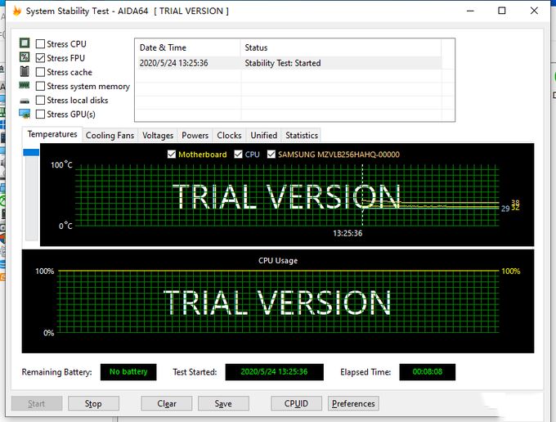This screenshot has height=422, width=556.
Task: Click the 13:25:36 time marker on temperature graph
Action: pyautogui.click(x=347, y=233)
